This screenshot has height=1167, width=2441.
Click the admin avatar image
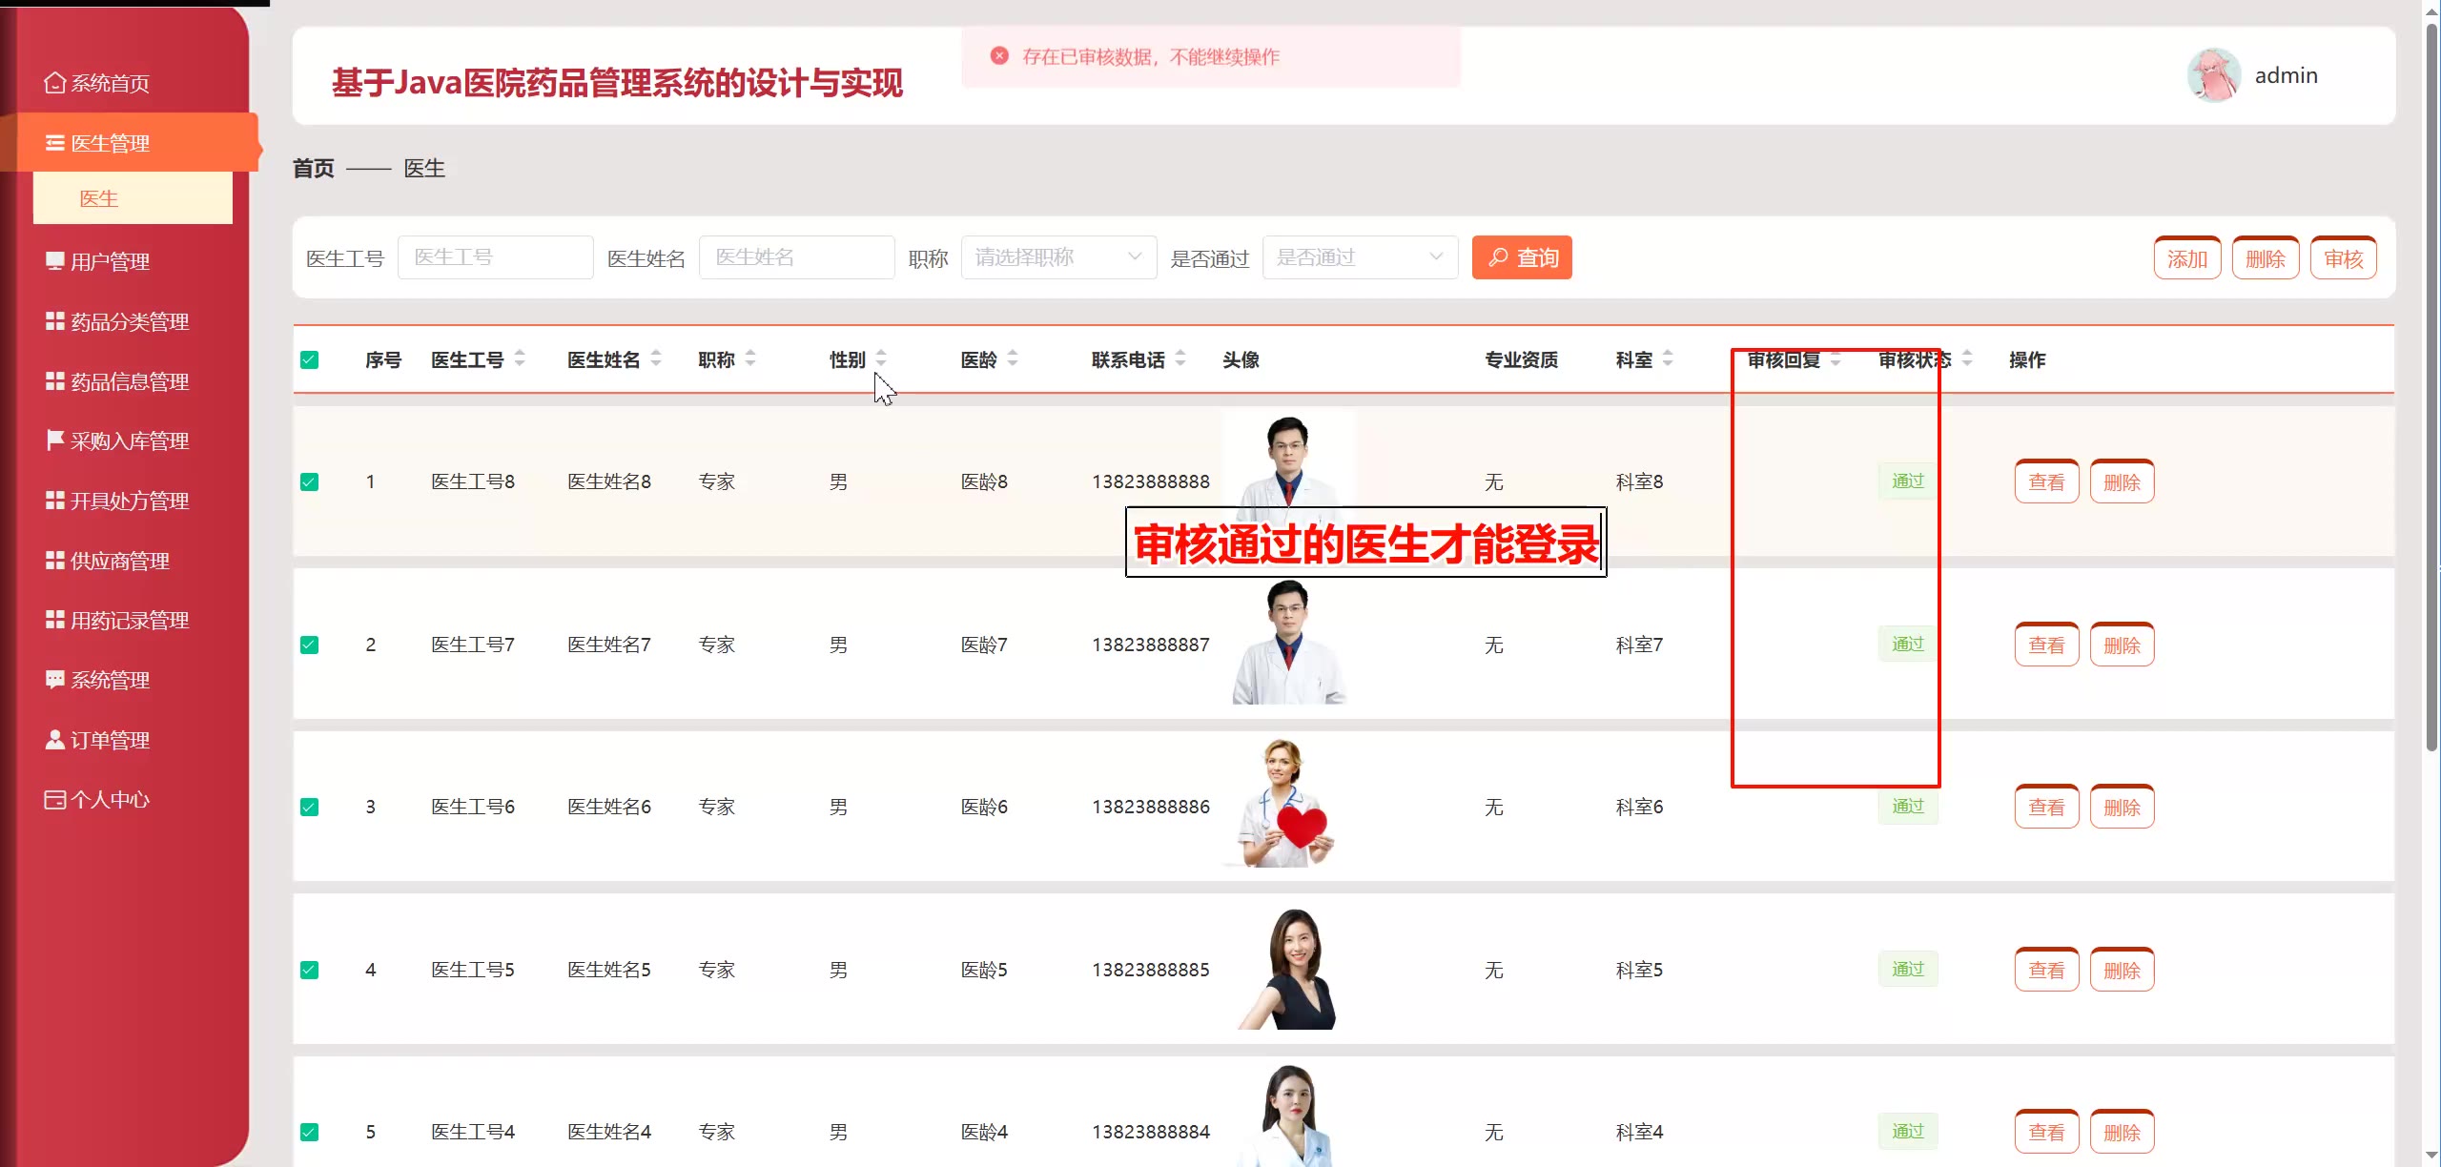2212,75
